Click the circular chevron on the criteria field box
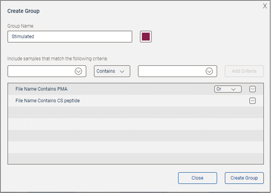Screen dimensions: 271x193 click(x=79, y=71)
